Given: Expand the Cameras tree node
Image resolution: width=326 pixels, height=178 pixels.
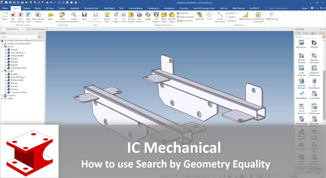Looking at the screenshot, I should coord(2,95).
